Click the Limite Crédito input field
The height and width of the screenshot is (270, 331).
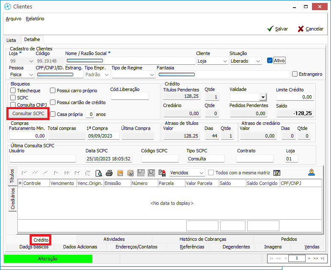pos(295,97)
